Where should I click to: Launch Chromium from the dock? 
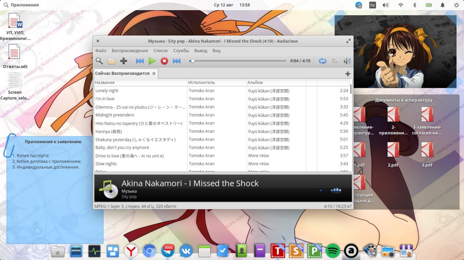point(149,251)
